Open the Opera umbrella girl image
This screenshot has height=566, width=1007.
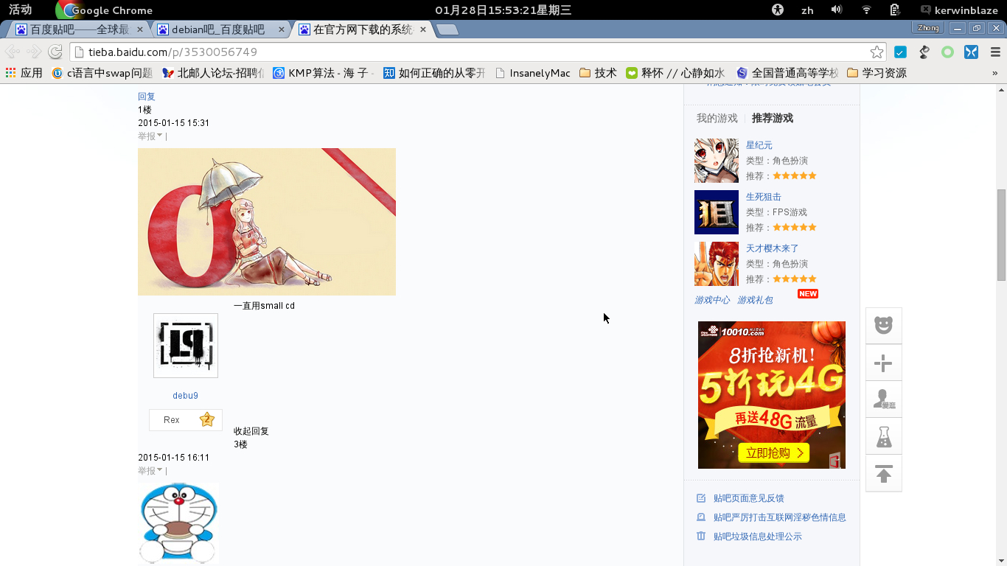267,222
